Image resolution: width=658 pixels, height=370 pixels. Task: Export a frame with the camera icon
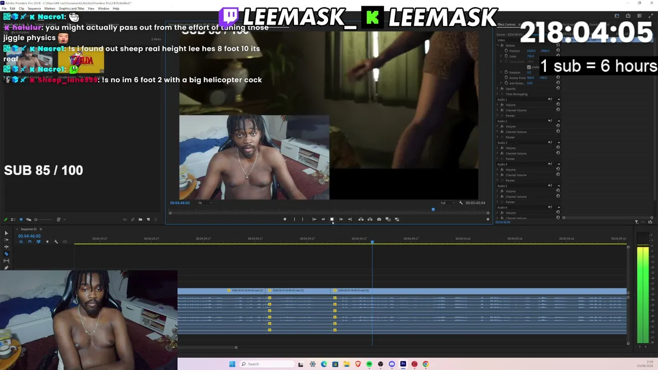pos(379,219)
